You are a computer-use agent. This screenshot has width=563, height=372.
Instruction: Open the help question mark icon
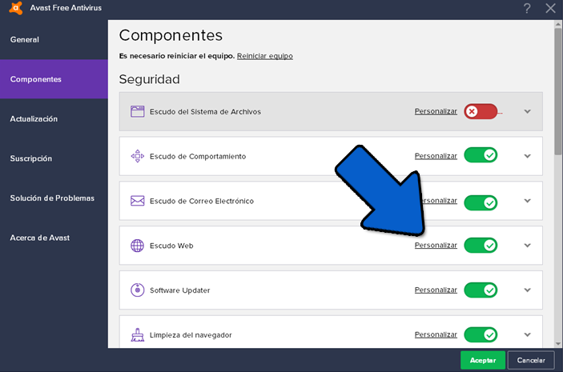527,8
